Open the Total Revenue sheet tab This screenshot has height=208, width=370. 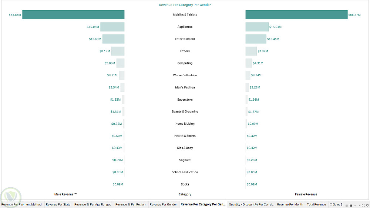coord(316,204)
